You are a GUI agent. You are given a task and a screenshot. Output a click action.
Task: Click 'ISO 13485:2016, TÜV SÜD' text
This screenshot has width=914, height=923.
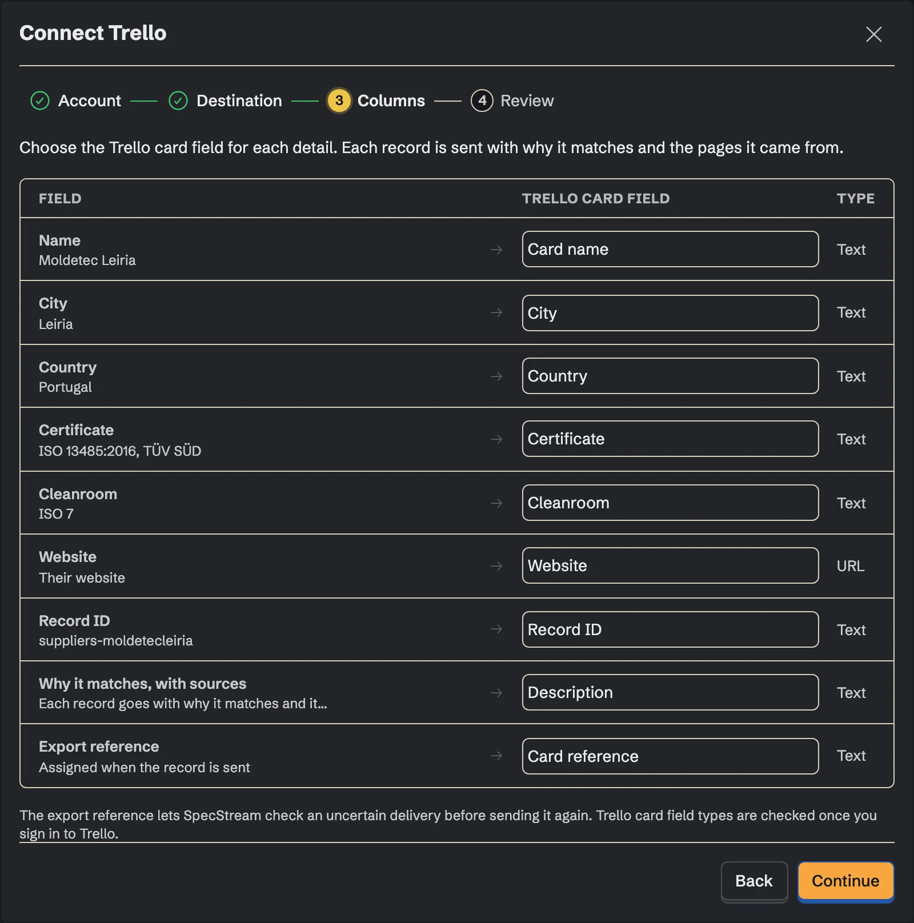(120, 451)
